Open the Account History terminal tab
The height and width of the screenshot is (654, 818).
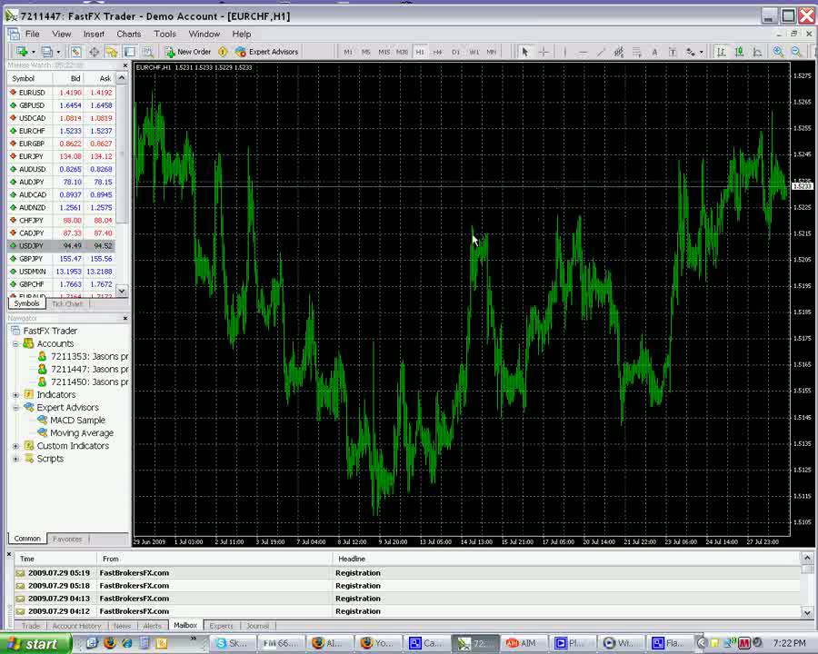(76, 625)
